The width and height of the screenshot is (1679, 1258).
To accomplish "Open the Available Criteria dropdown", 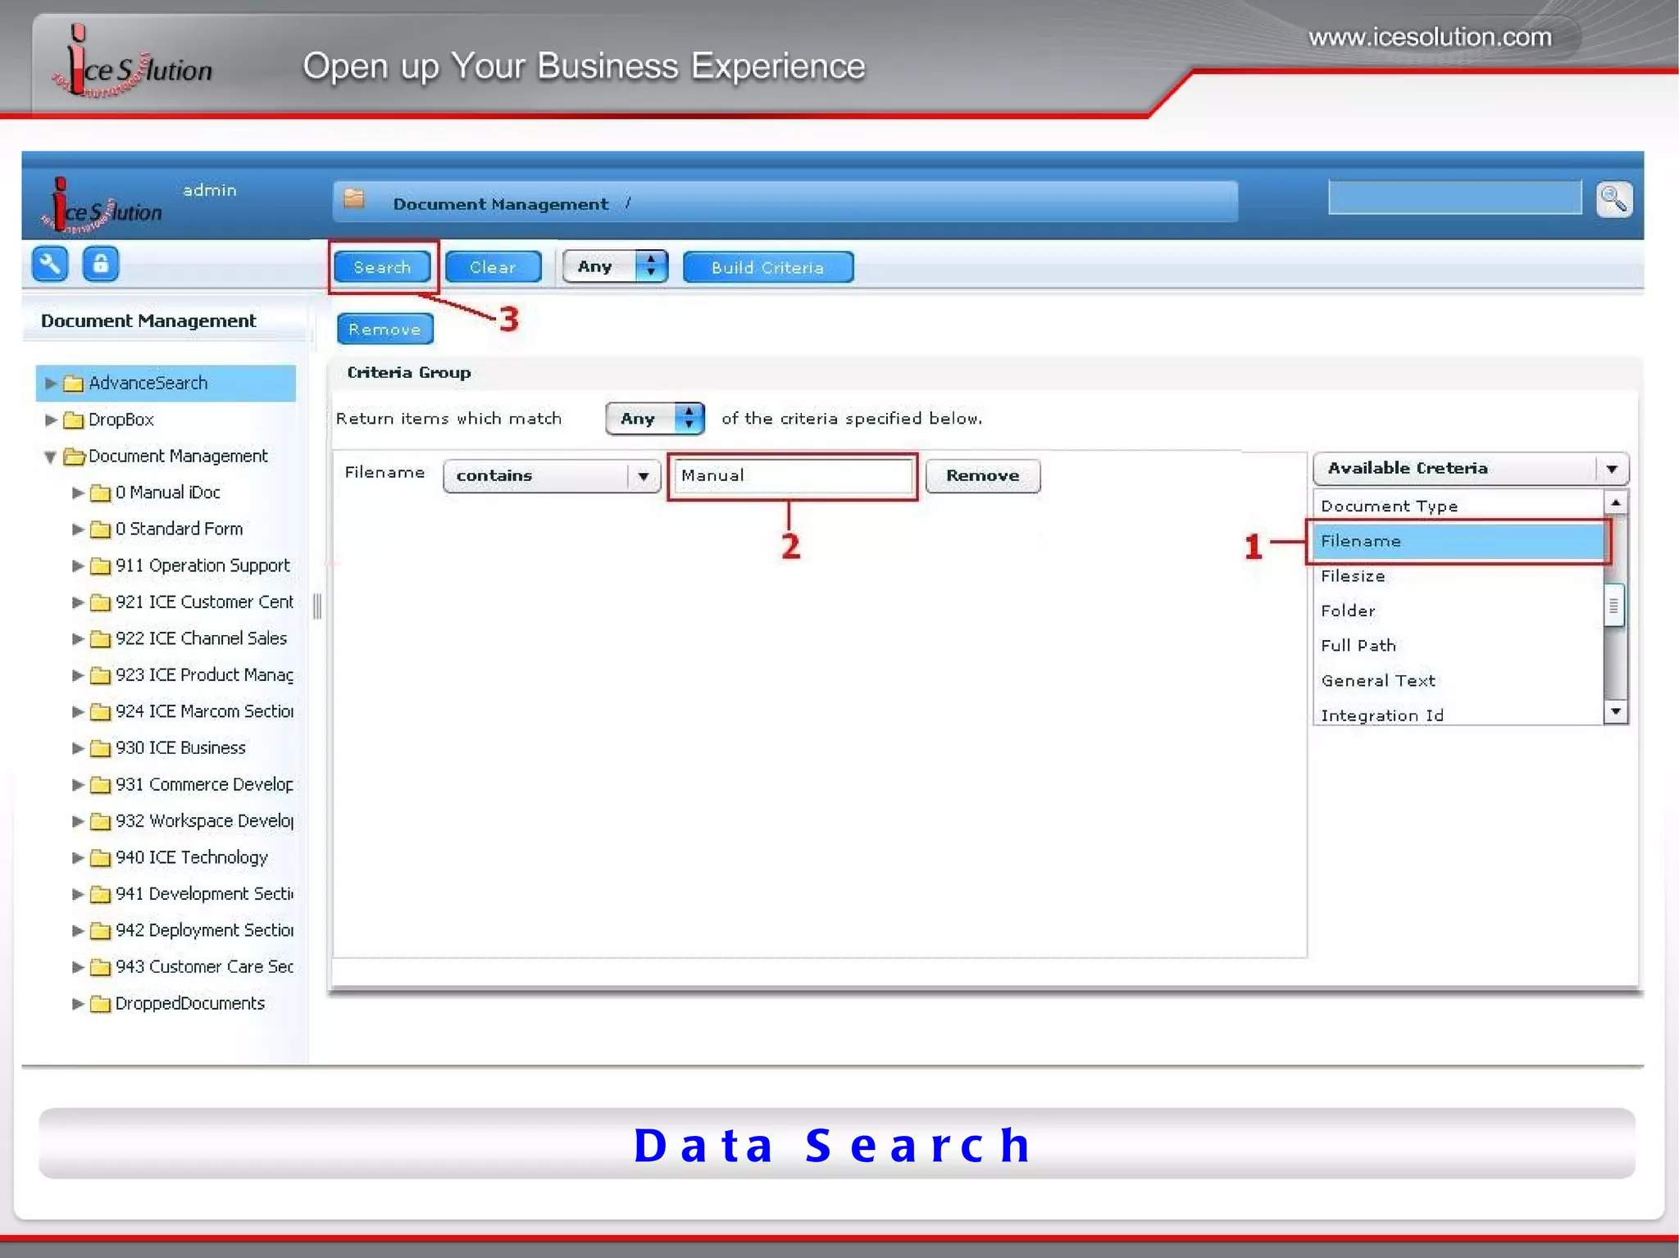I will [1611, 469].
